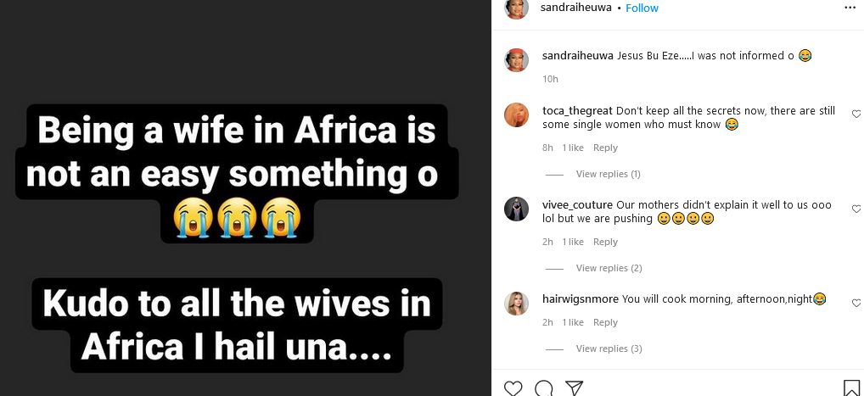Click the post image with wife text
Viewport: 864px width, 396px height.
coord(245,198)
